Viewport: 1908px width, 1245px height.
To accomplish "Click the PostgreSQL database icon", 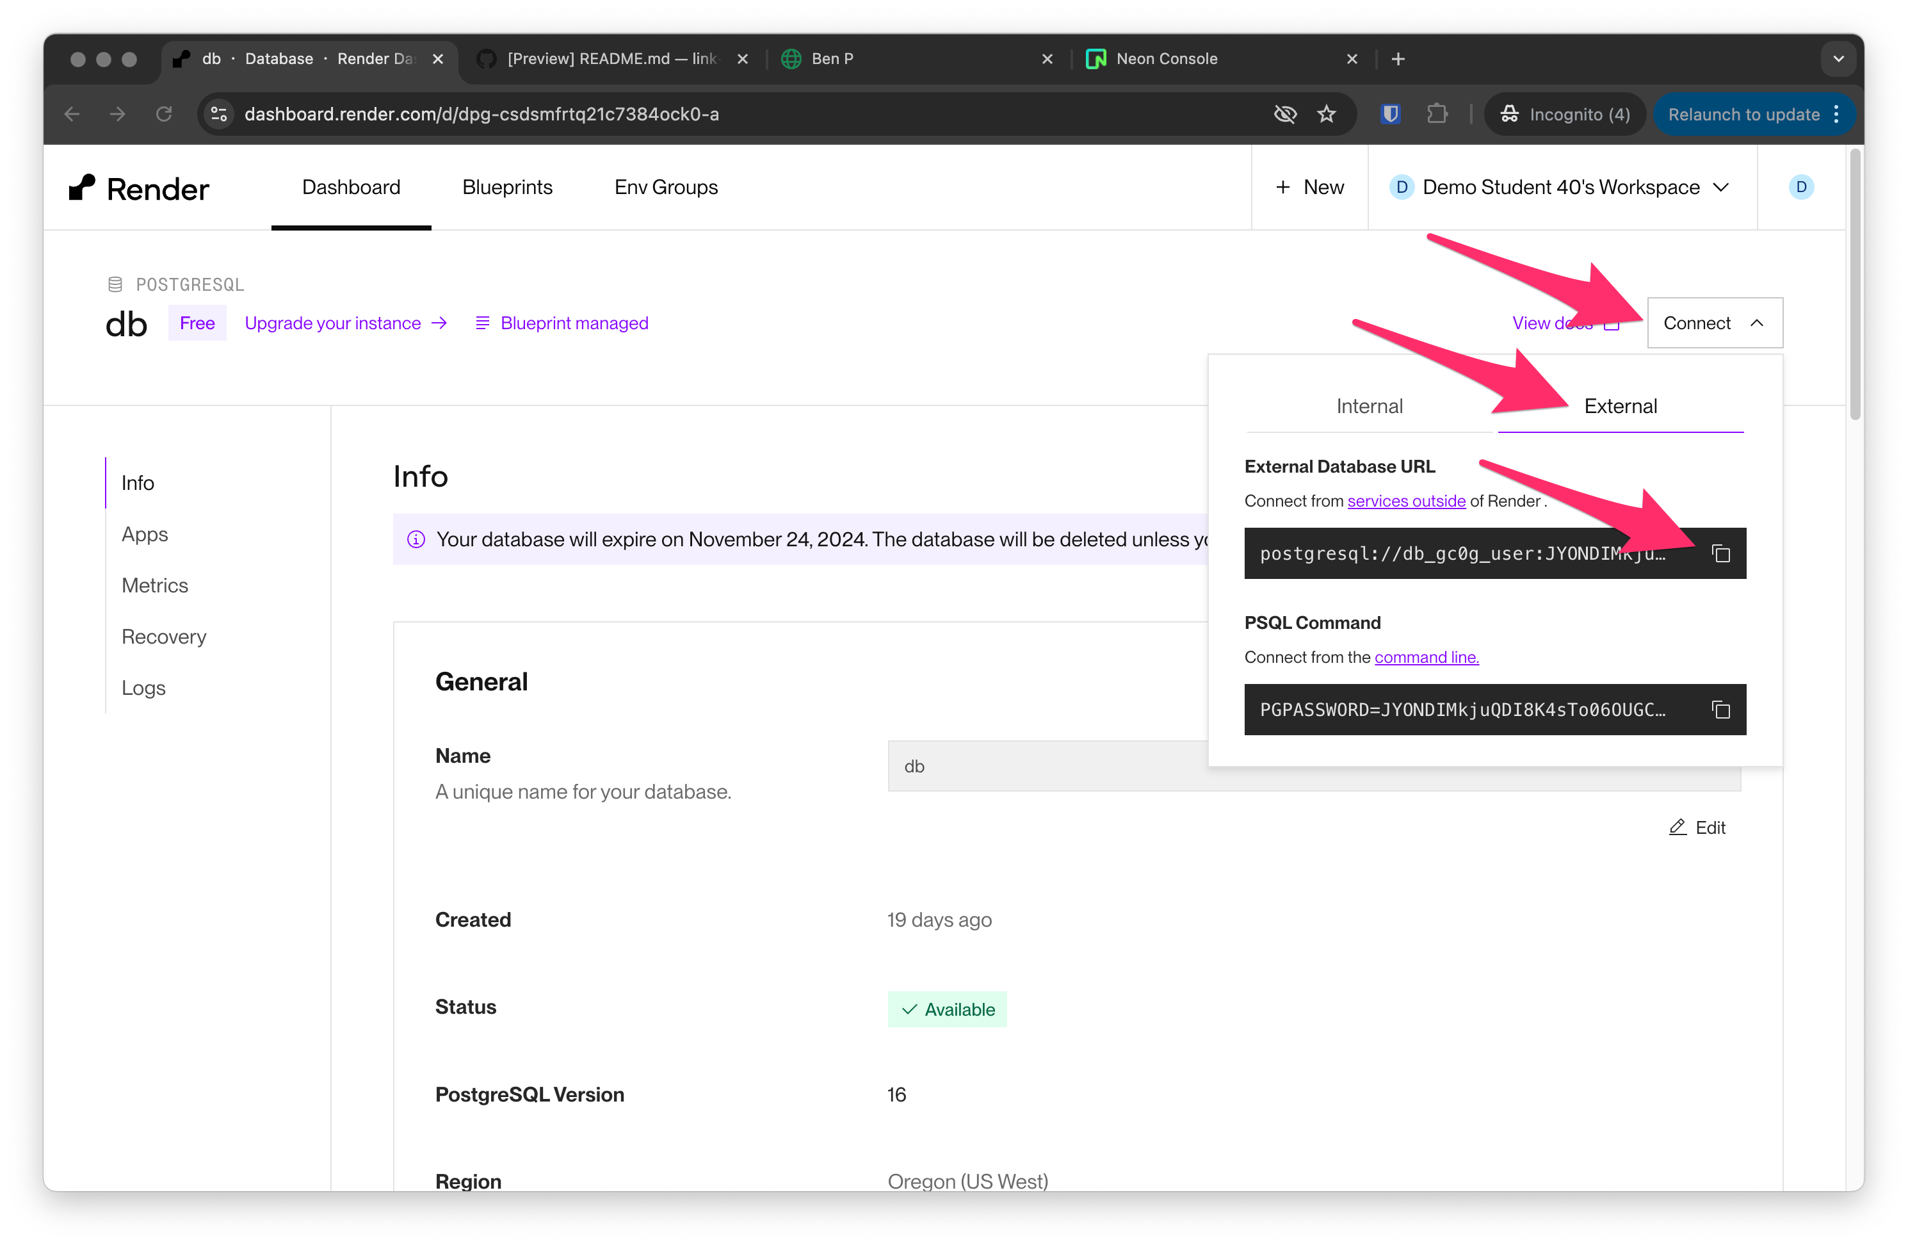I will coord(115,284).
